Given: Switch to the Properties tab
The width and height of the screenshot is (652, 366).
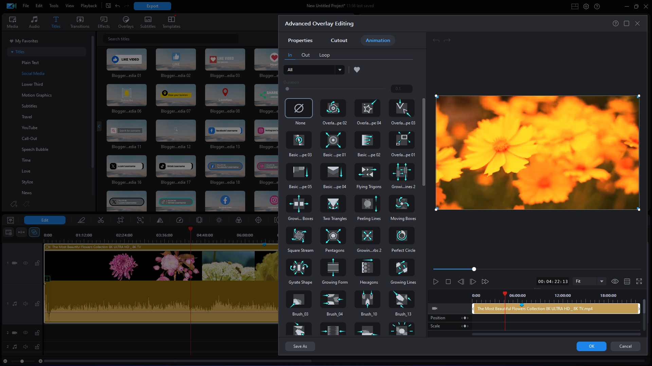Looking at the screenshot, I should pyautogui.click(x=300, y=40).
